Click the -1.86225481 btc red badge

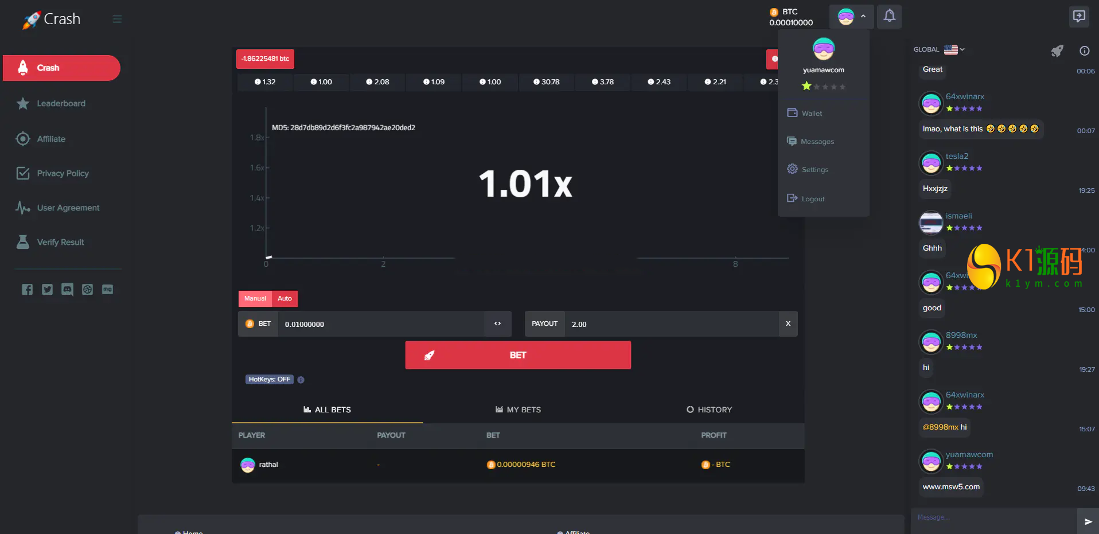265,59
